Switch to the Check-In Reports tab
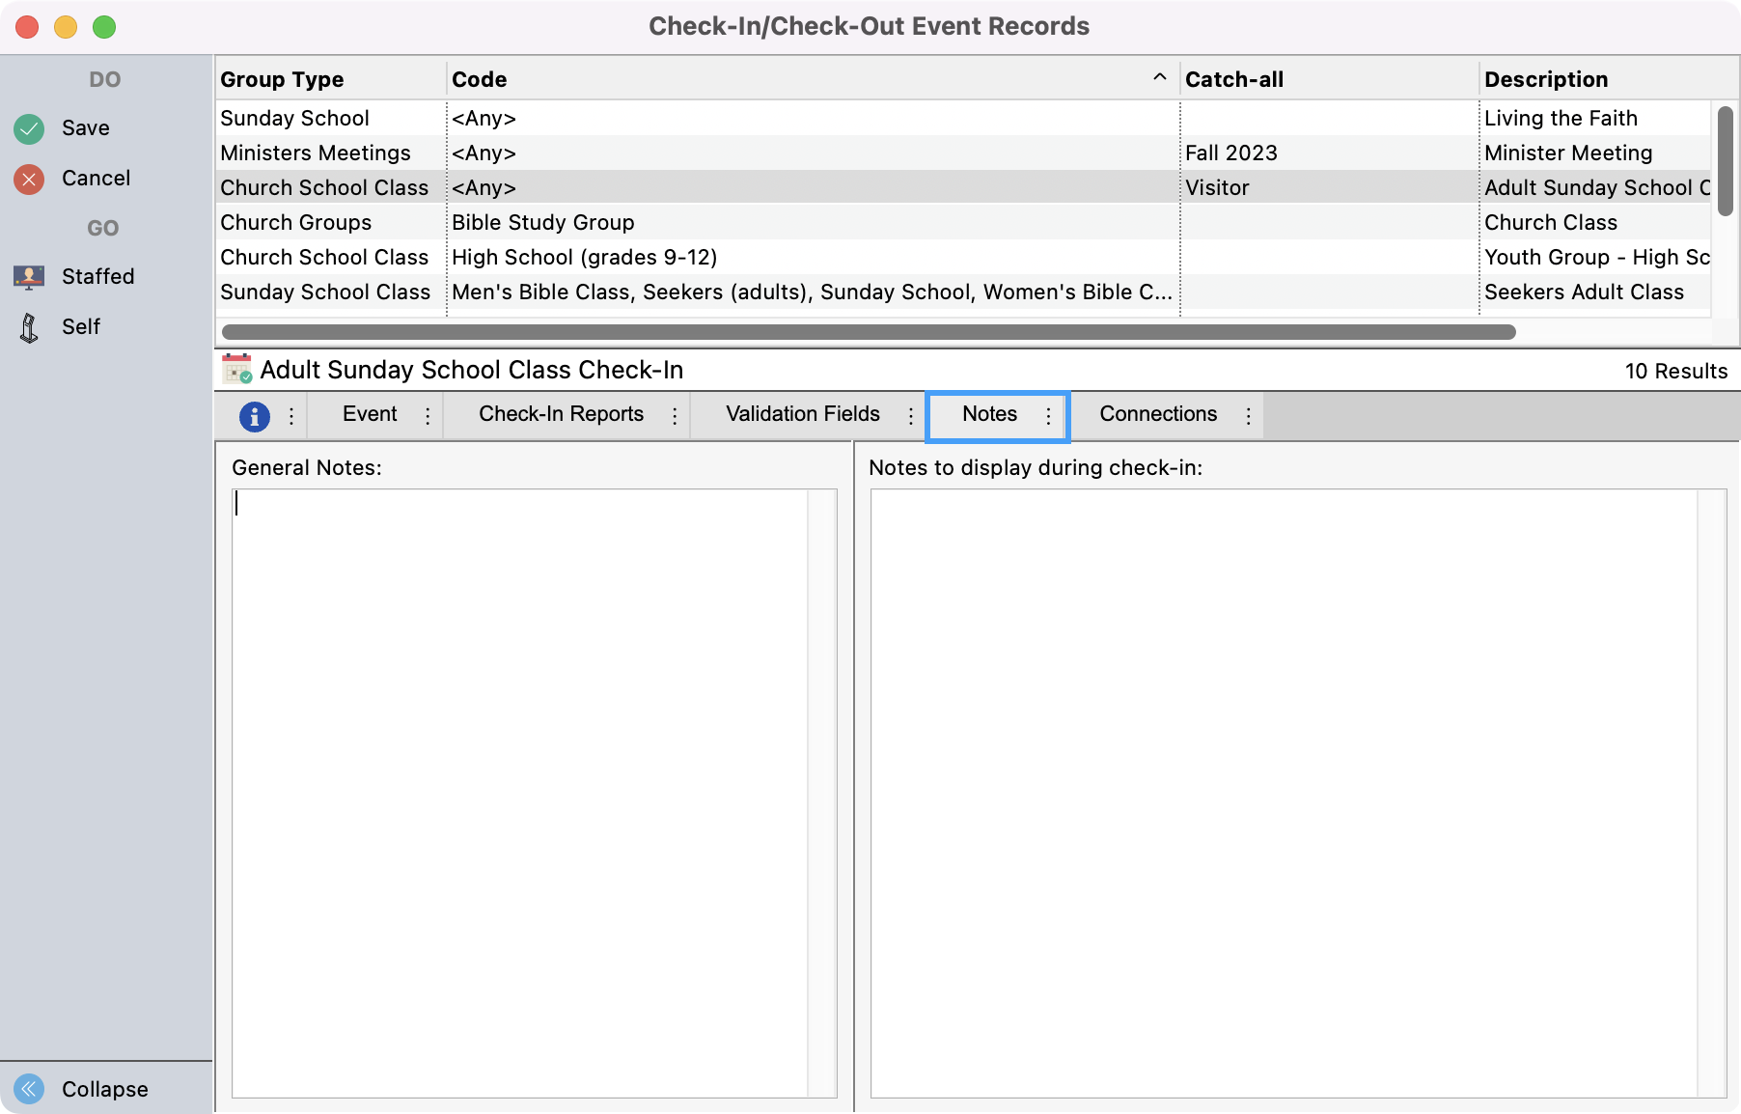The image size is (1741, 1114). (562, 414)
